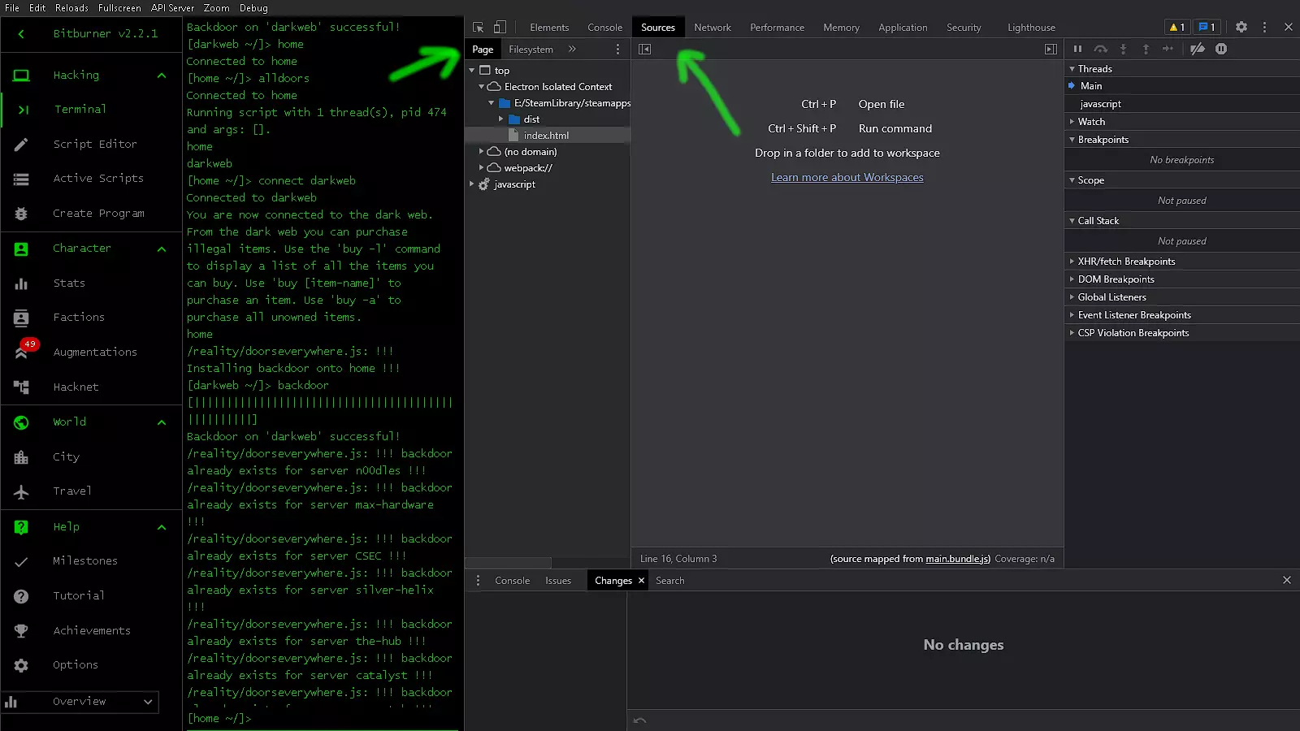Switch to the Network tab

[x=712, y=28]
